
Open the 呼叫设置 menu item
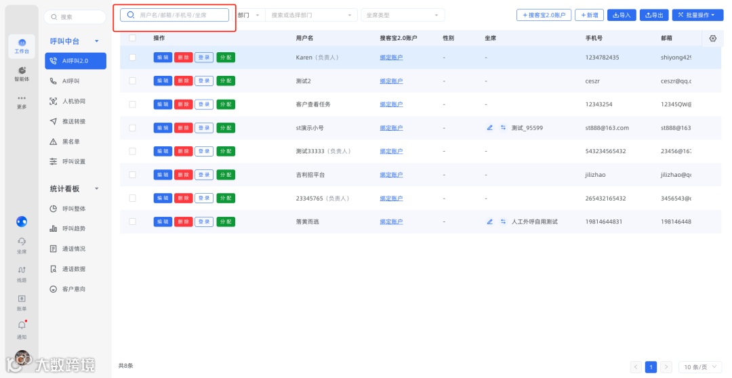tap(76, 161)
